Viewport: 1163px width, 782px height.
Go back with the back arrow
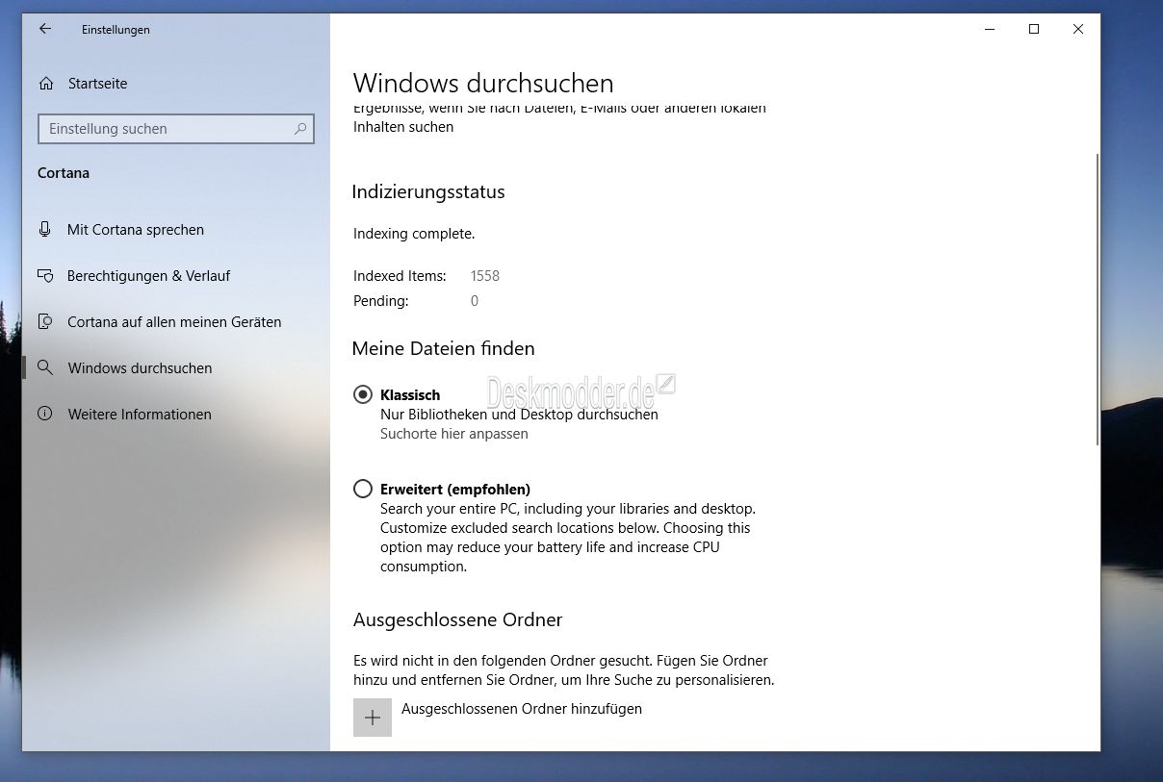click(x=44, y=29)
